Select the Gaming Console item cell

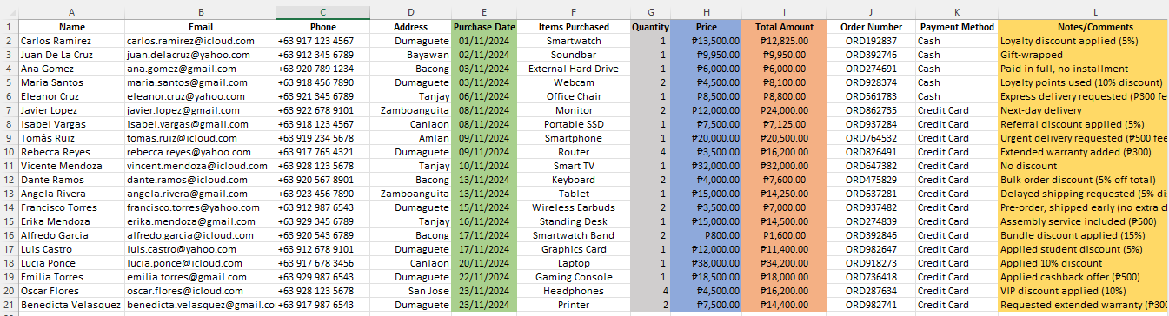click(x=574, y=277)
